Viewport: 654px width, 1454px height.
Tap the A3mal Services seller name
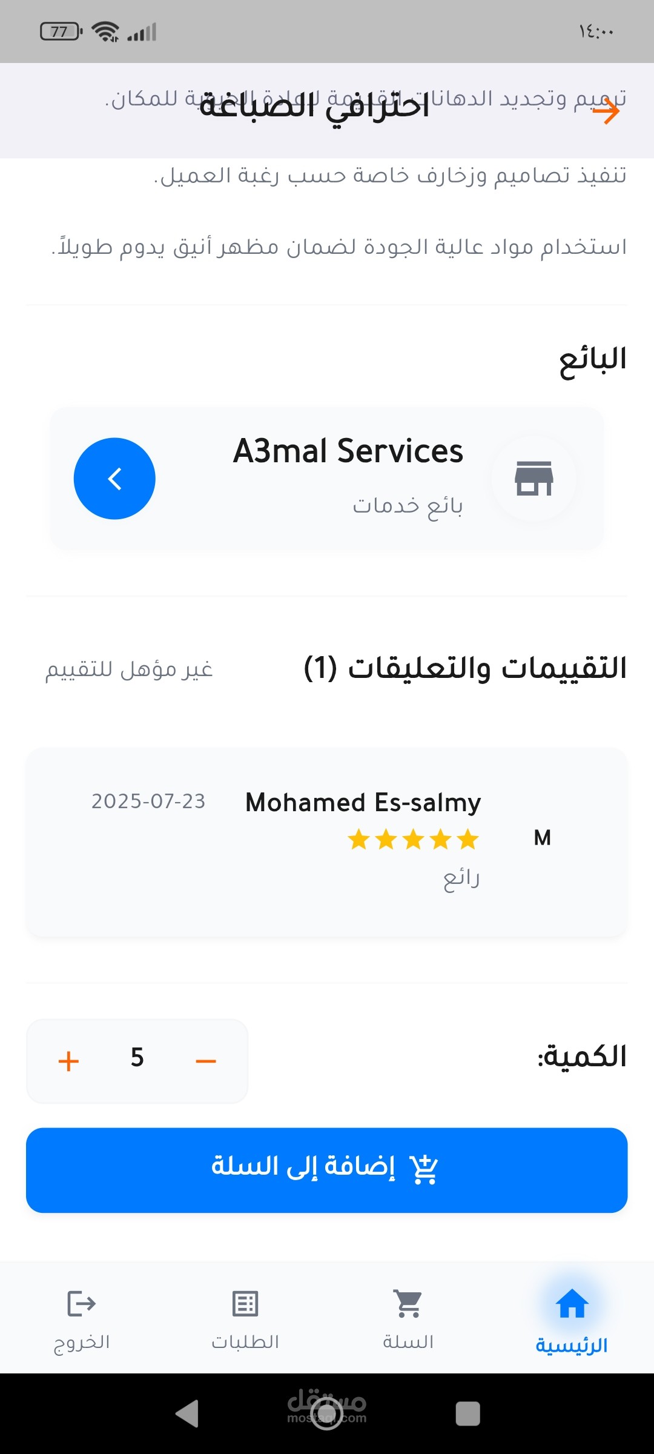348,451
